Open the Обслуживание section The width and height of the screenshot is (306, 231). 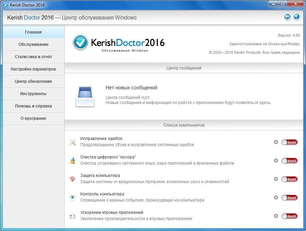point(34,44)
